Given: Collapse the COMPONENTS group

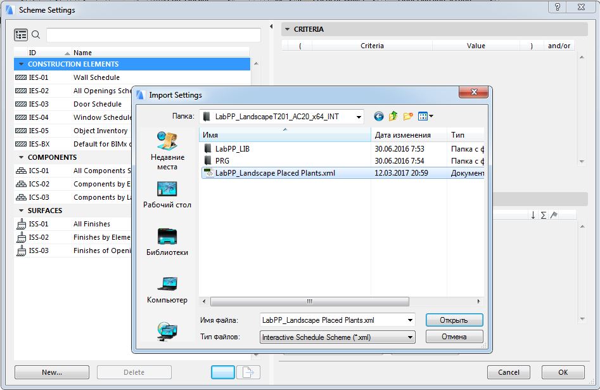Looking at the screenshot, I should 22,157.
